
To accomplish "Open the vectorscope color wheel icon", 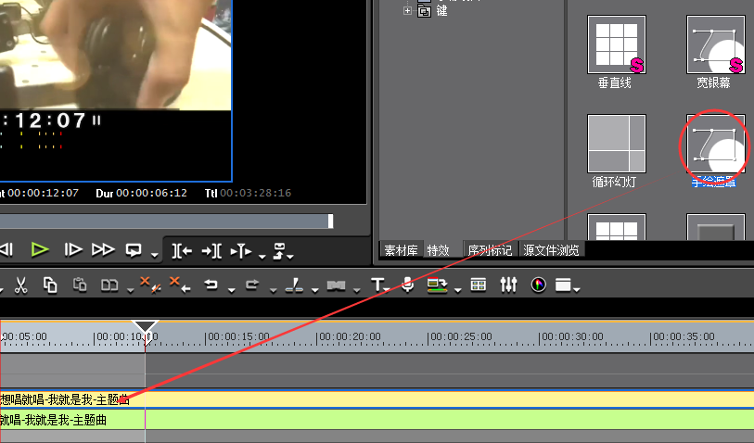I will click(538, 285).
